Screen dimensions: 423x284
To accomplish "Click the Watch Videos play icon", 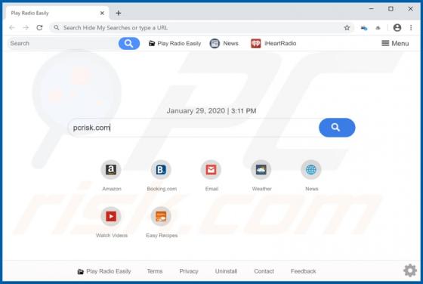I will pos(111,216).
